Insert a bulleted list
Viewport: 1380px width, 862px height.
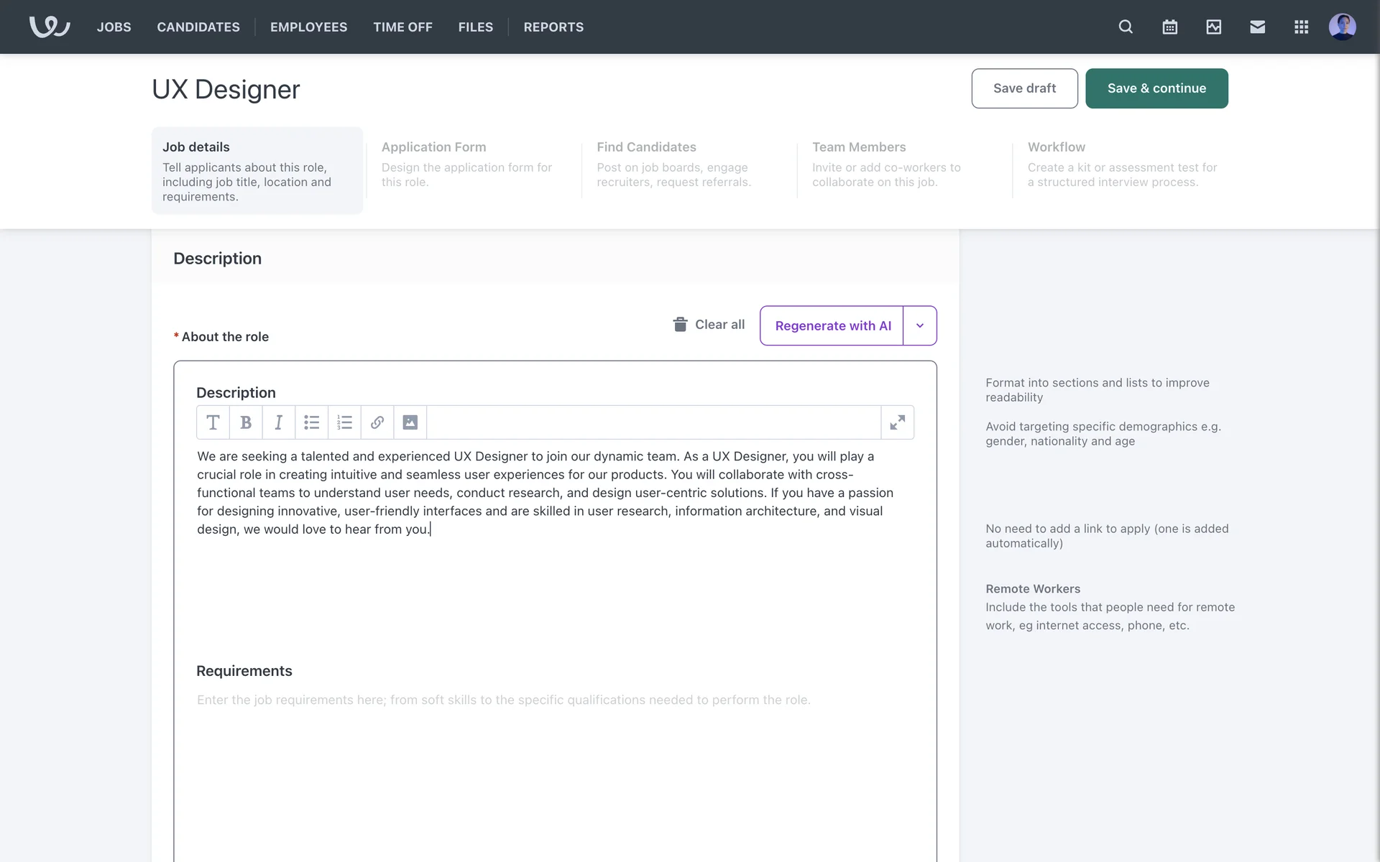(x=311, y=422)
